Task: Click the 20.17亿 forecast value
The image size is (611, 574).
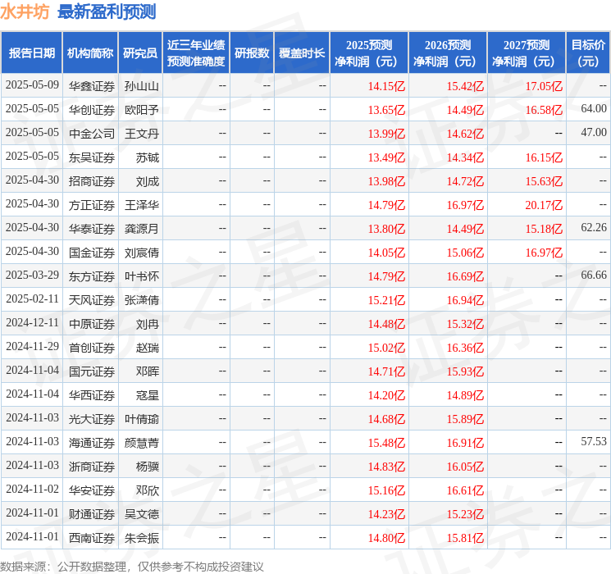Action: pos(544,205)
